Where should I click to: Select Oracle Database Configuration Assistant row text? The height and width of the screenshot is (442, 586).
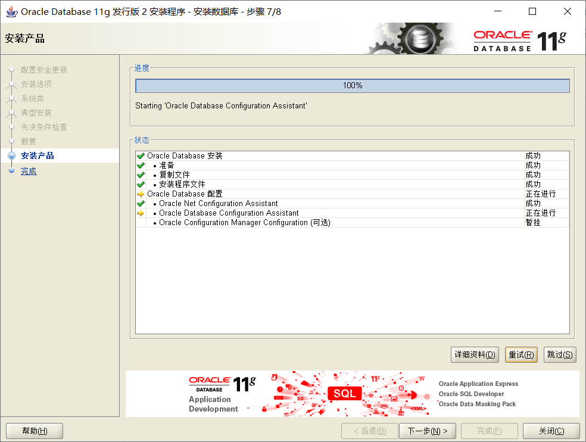[229, 213]
